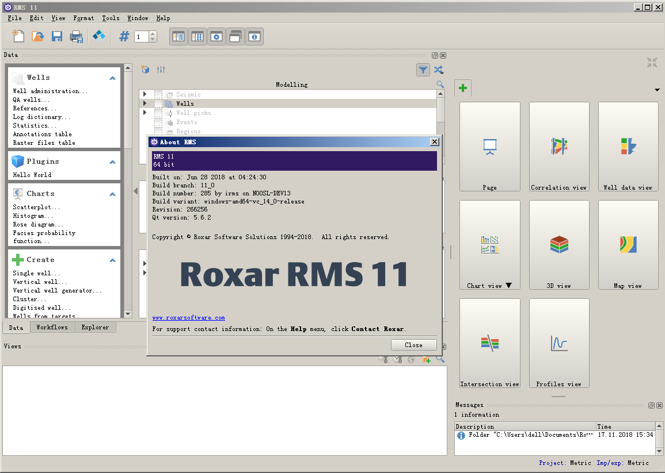Viewport: 665px width, 473px height.
Task: Tick the checkbox next to Events
Action: click(x=158, y=122)
